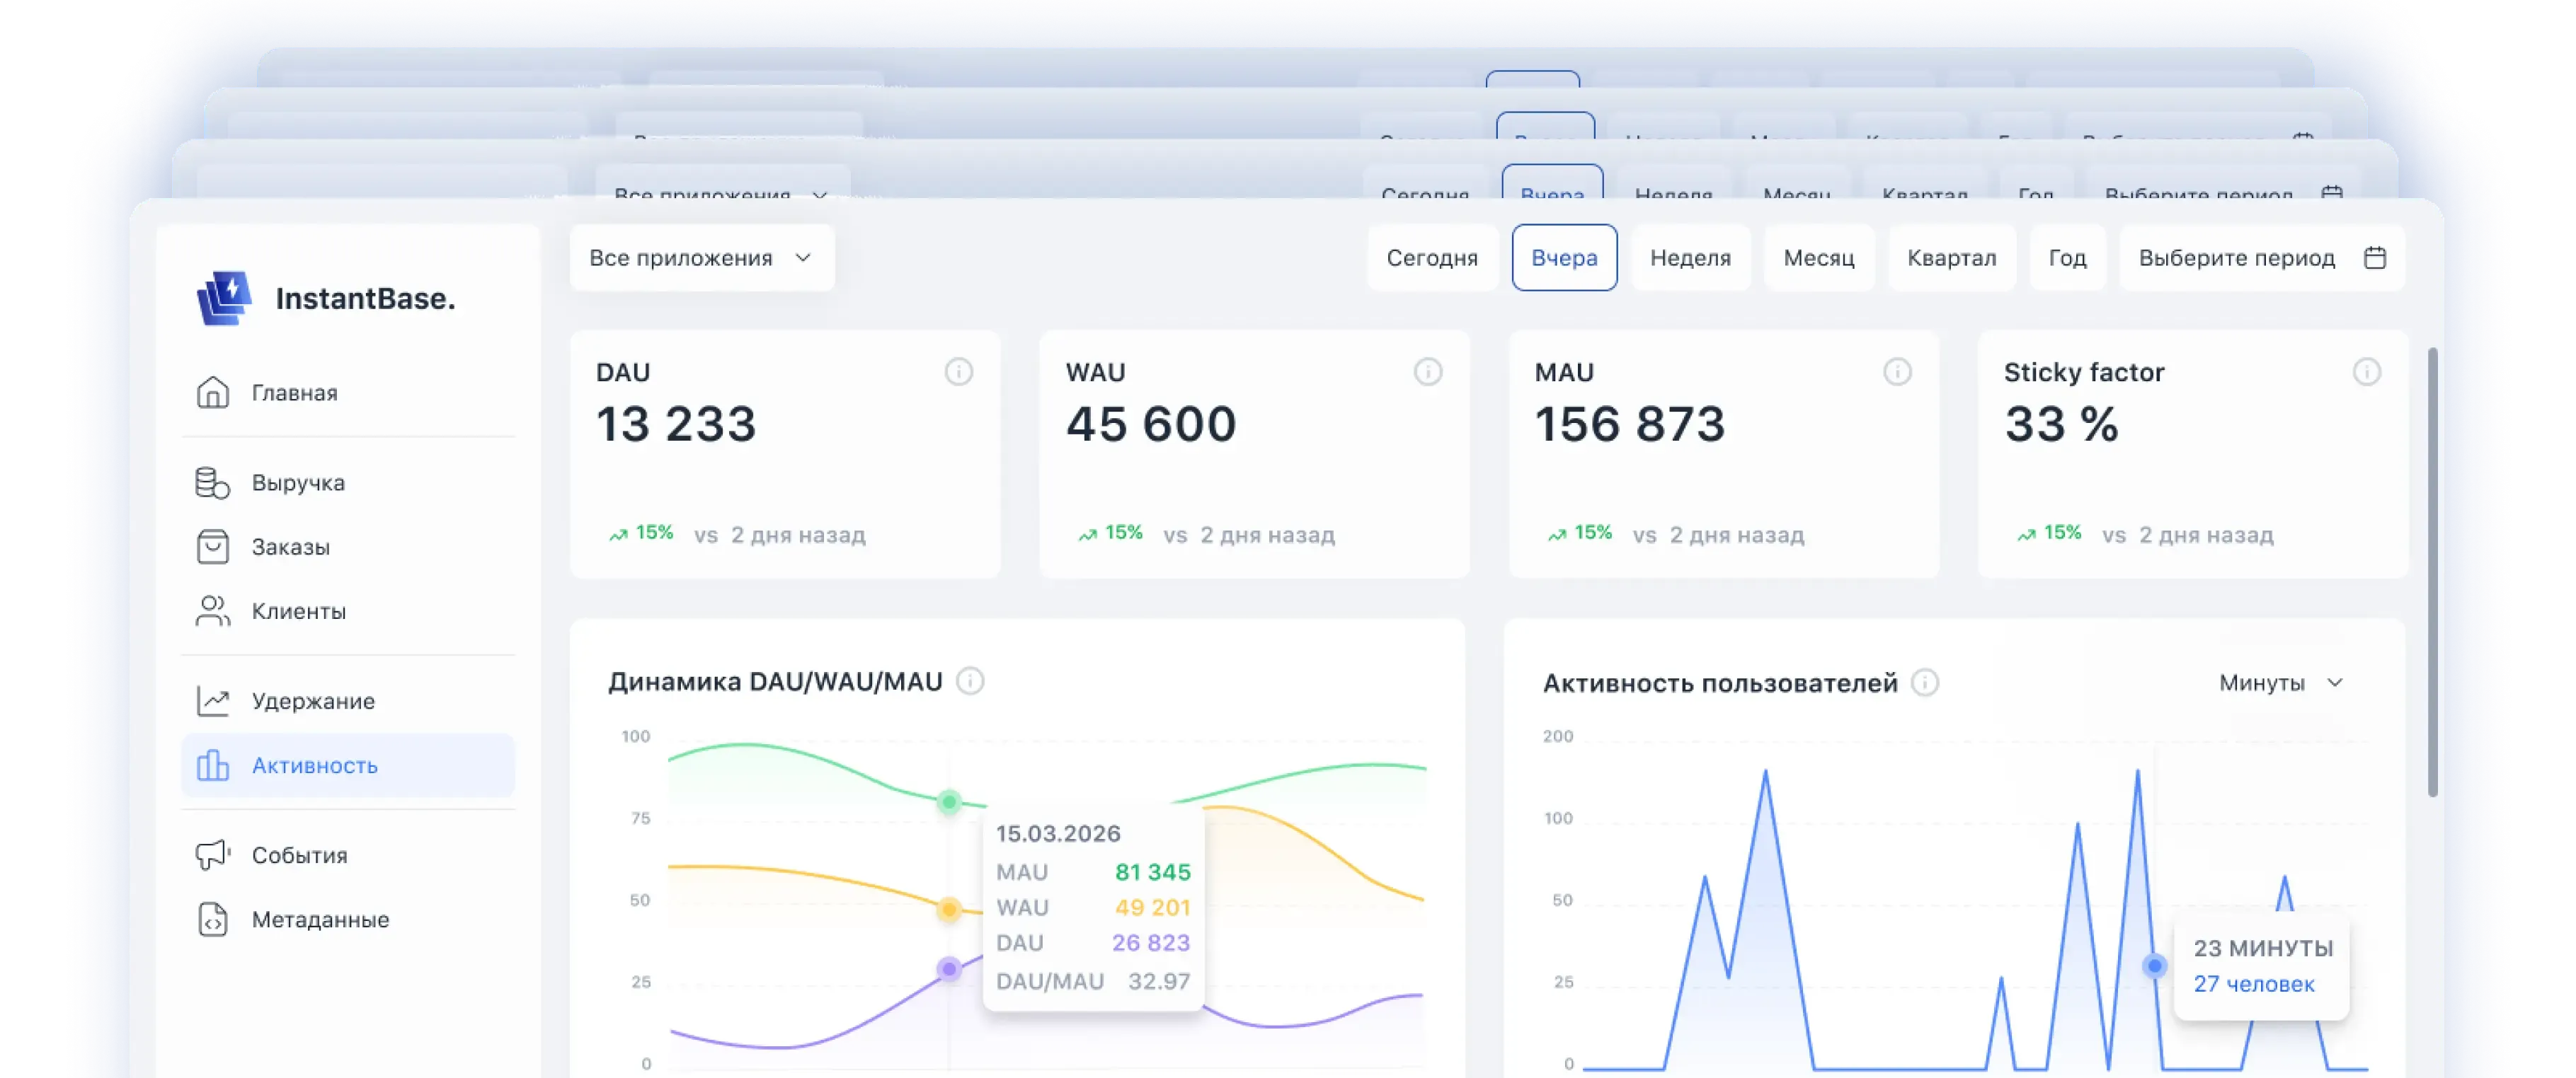Open the Главная home icon
This screenshot has height=1078, width=2576.
[212, 392]
